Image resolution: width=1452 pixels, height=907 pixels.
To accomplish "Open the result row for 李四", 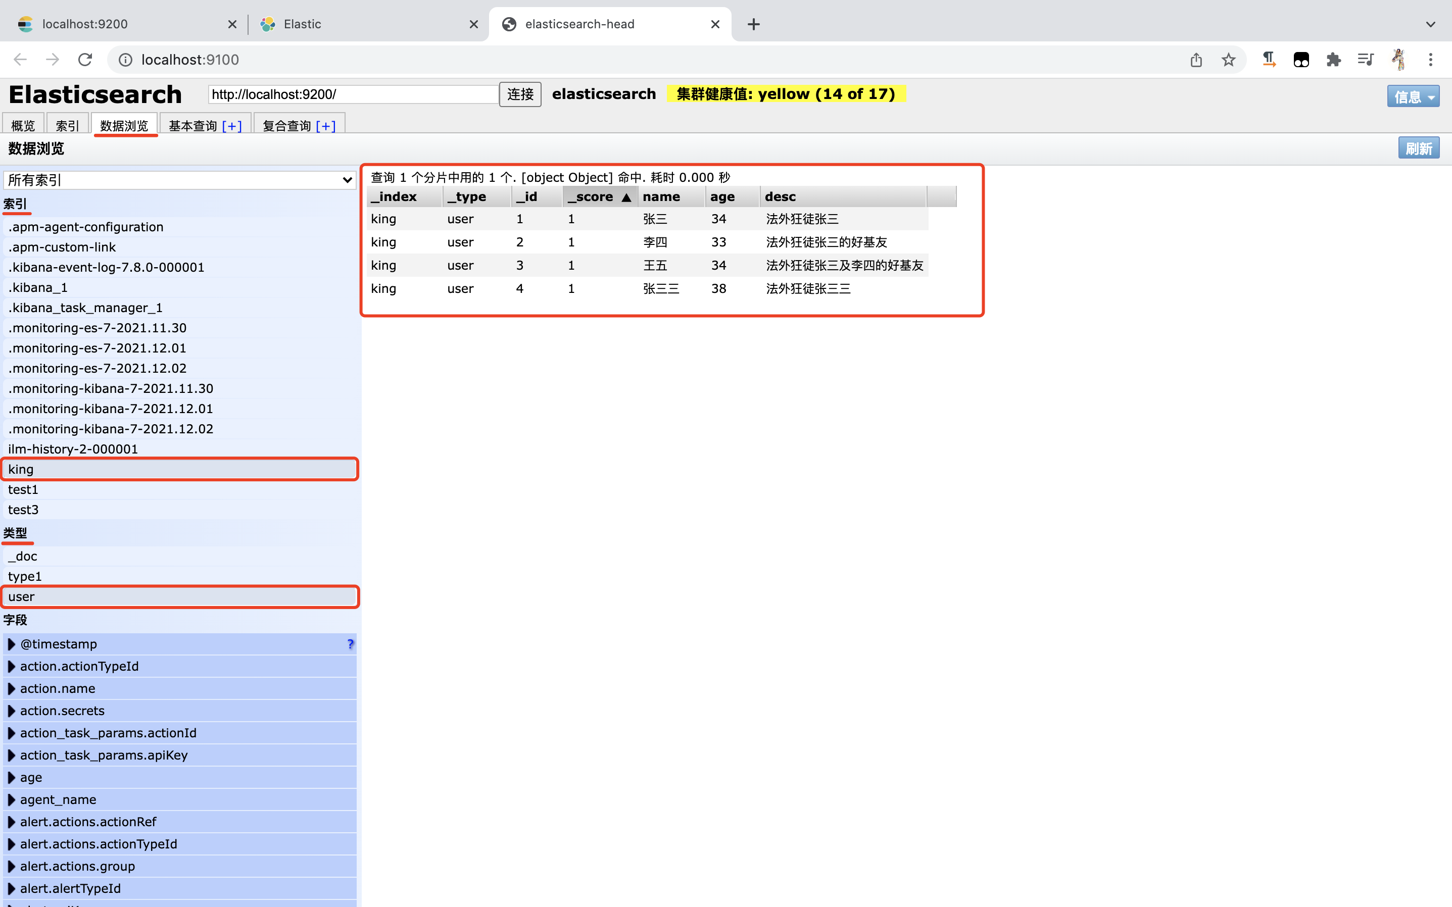I will (647, 242).
